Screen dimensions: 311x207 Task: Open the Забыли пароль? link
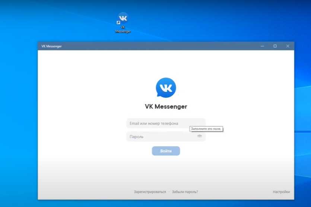pyautogui.click(x=185, y=192)
